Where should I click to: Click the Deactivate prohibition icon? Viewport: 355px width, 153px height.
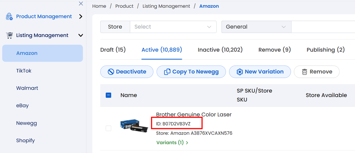click(111, 72)
